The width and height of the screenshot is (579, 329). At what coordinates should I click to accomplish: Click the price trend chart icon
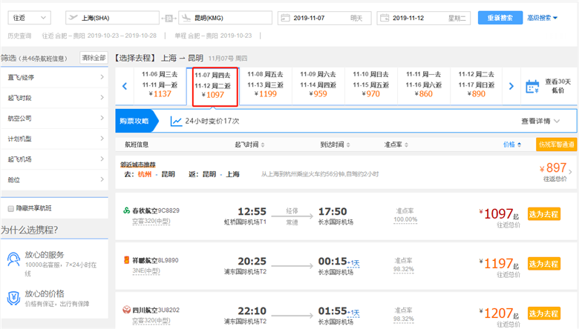click(x=176, y=121)
